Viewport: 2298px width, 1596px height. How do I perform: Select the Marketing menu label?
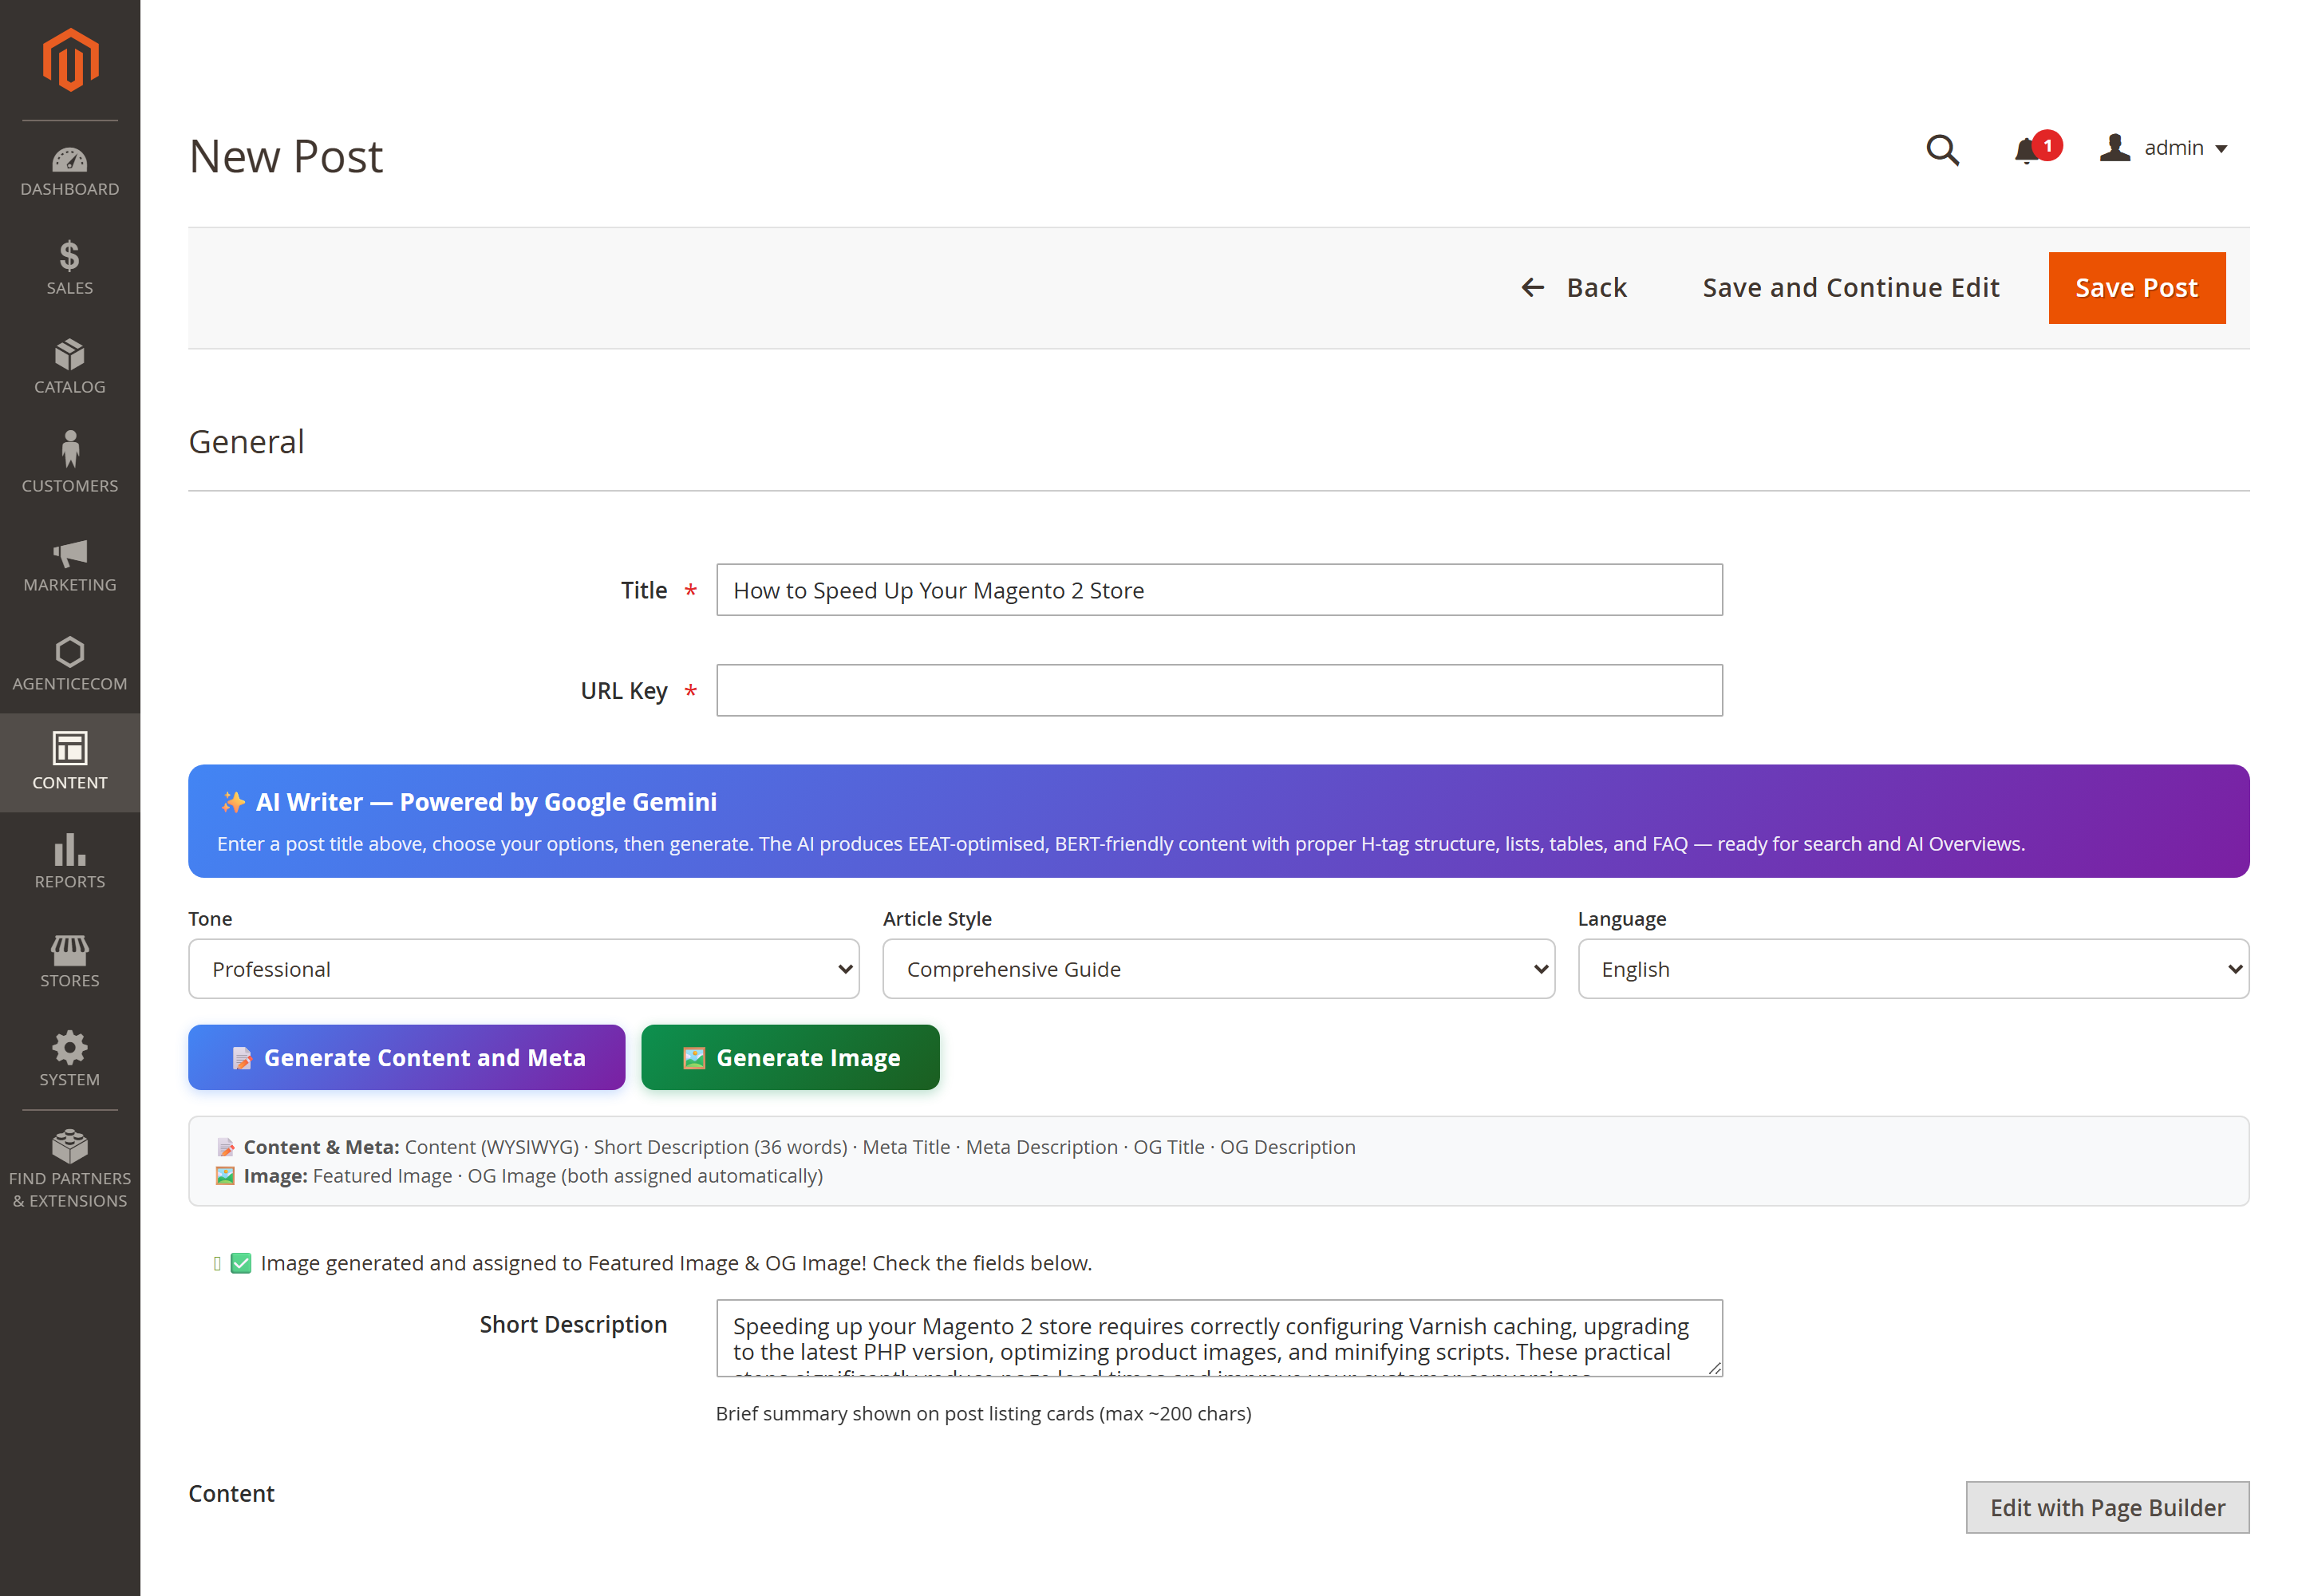pos(70,585)
